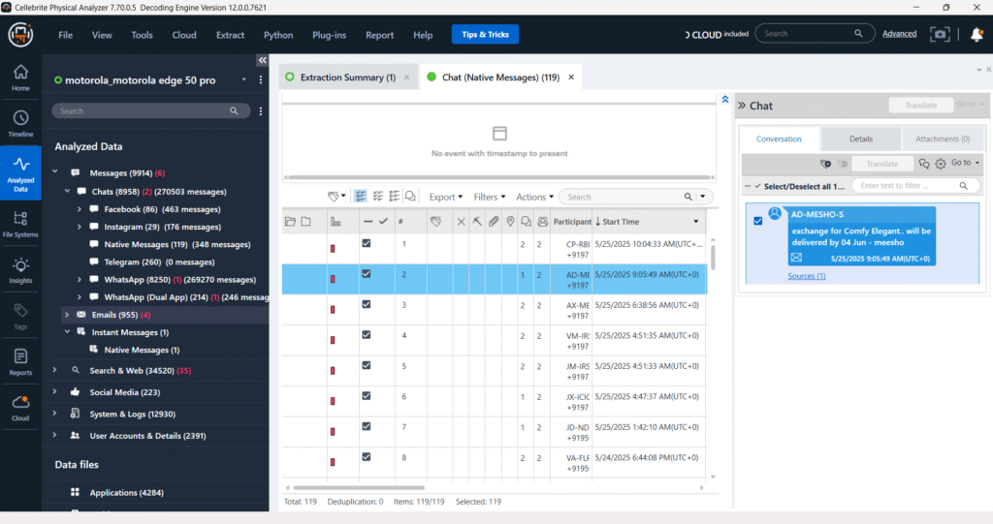Open the three-dot menu beside tree search
This screenshot has height=524, width=993.
(x=260, y=110)
